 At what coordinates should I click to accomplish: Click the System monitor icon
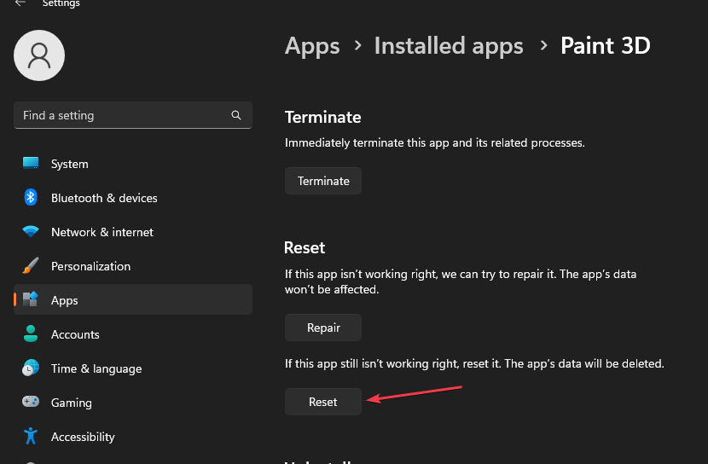coord(31,163)
